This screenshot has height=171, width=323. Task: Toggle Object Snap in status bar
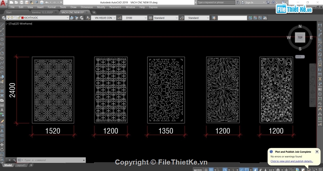click(247, 170)
